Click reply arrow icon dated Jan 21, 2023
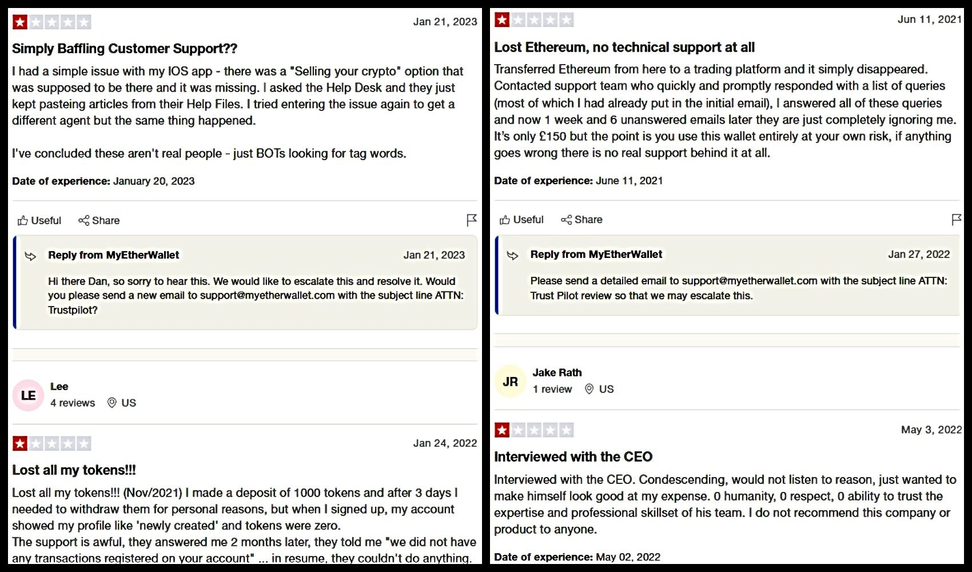972x572 pixels. pyautogui.click(x=31, y=256)
